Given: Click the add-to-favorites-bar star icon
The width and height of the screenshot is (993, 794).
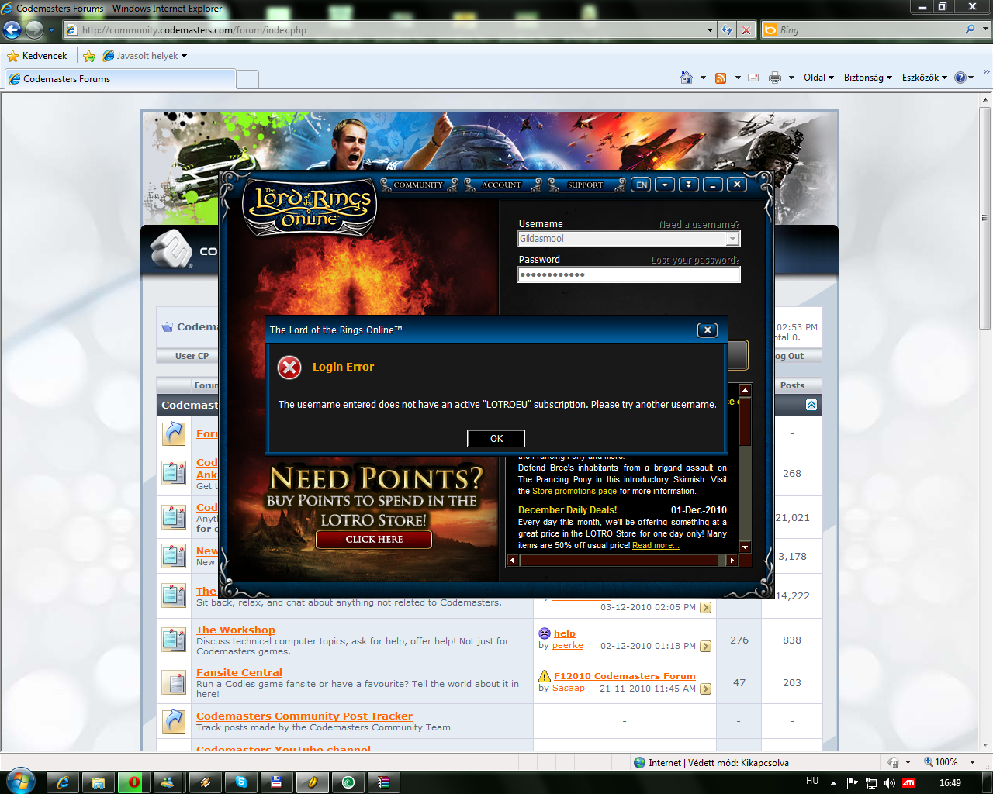Looking at the screenshot, I should pyautogui.click(x=89, y=56).
